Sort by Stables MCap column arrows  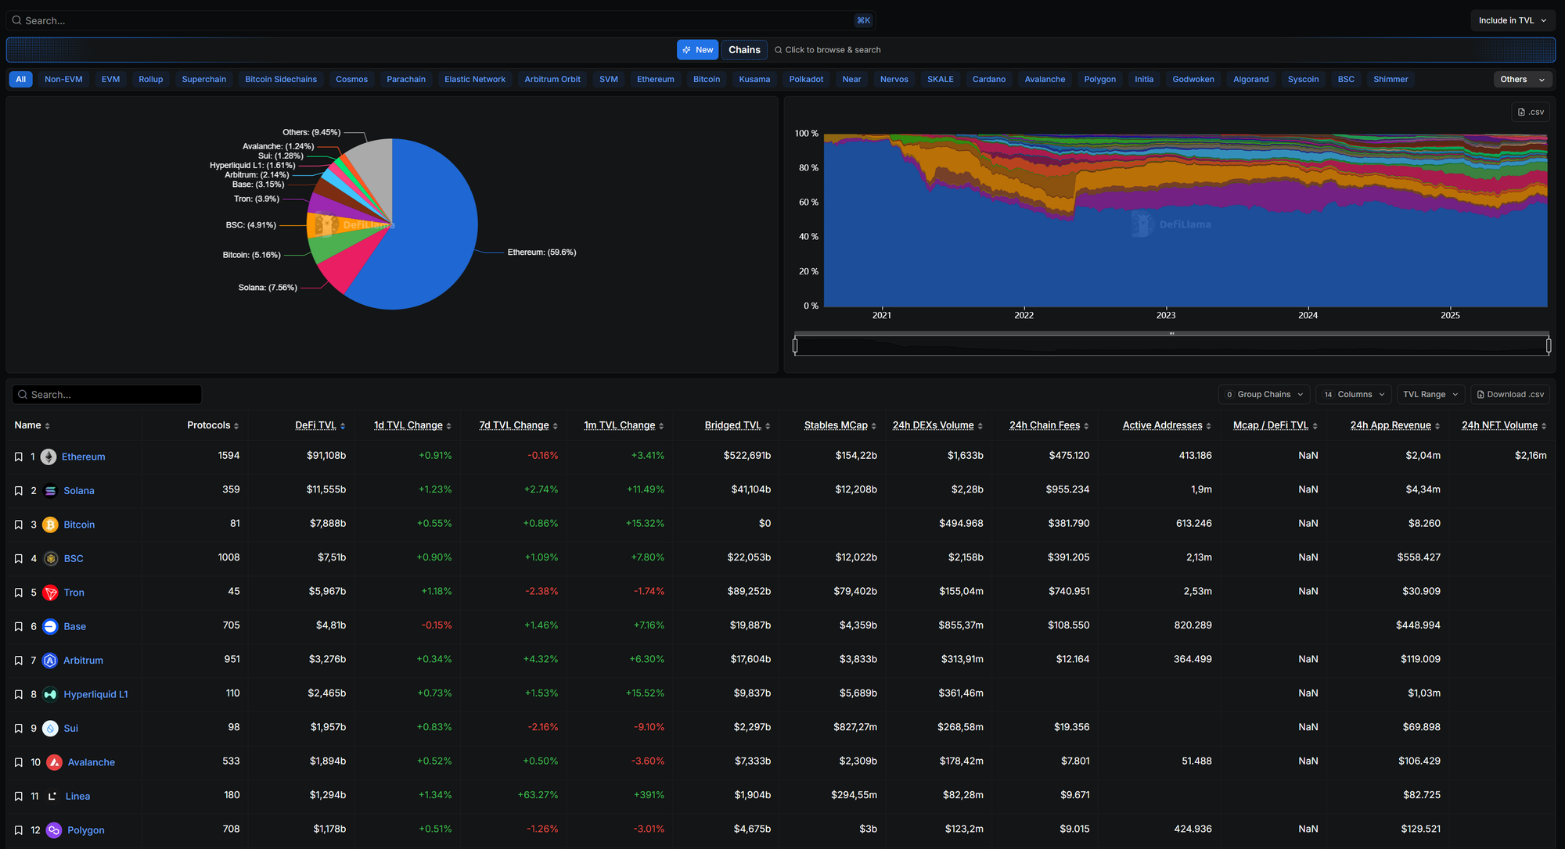(x=874, y=426)
